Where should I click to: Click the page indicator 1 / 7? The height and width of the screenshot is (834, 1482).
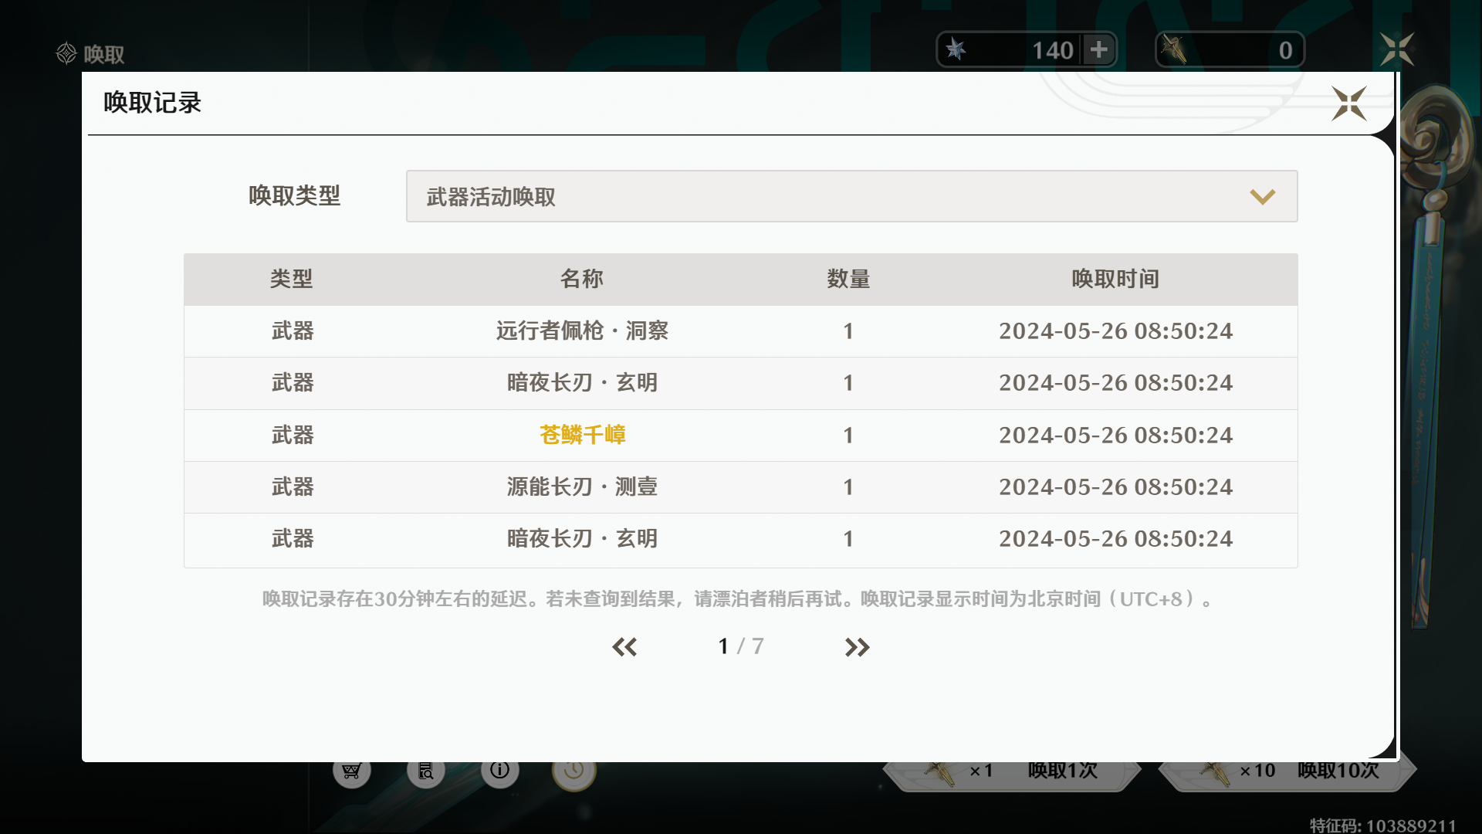click(740, 646)
